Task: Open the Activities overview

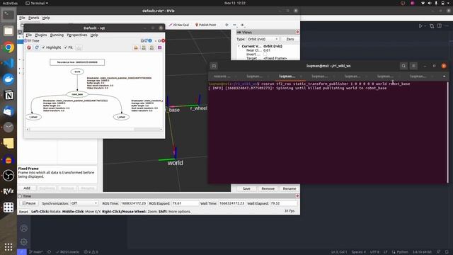Action: (x=10, y=3)
